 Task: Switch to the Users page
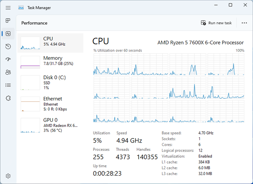coord(8,72)
